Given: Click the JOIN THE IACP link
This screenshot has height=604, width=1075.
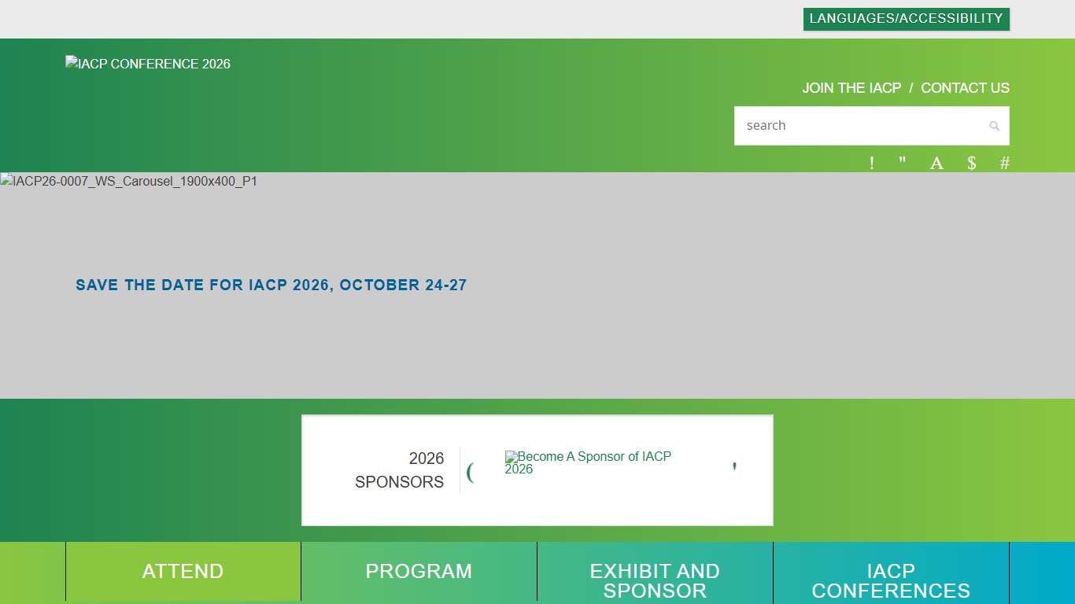Looking at the screenshot, I should pyautogui.click(x=852, y=88).
